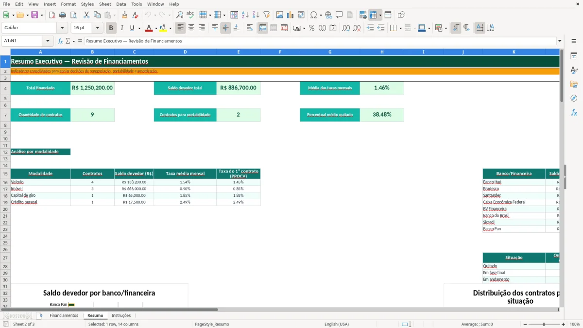Click the Clear Direct Formatting icon
Image resolution: width=583 pixels, height=328 pixels.
click(136, 15)
